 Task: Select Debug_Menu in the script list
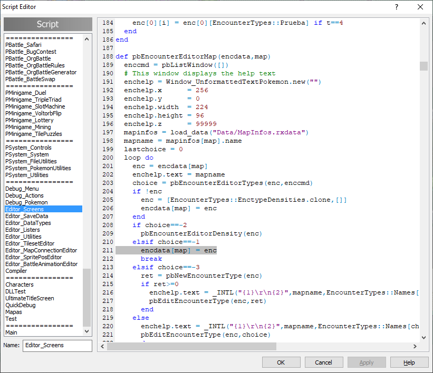click(x=22, y=189)
